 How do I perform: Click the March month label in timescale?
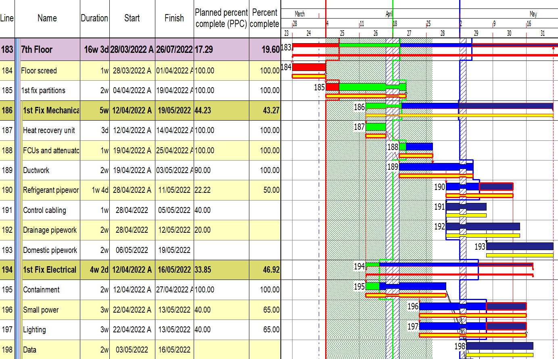pyautogui.click(x=300, y=14)
